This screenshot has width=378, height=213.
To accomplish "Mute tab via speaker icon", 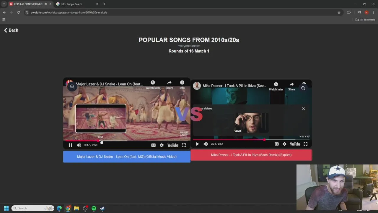I will 45,4.
